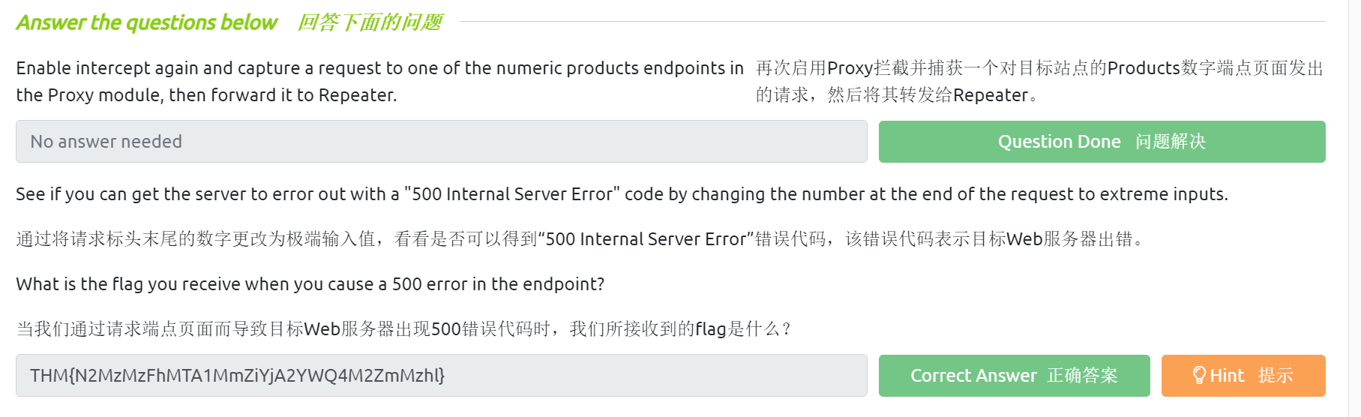Click 'the Proxy module, then forward' line
The image size is (1361, 417).
tap(206, 95)
